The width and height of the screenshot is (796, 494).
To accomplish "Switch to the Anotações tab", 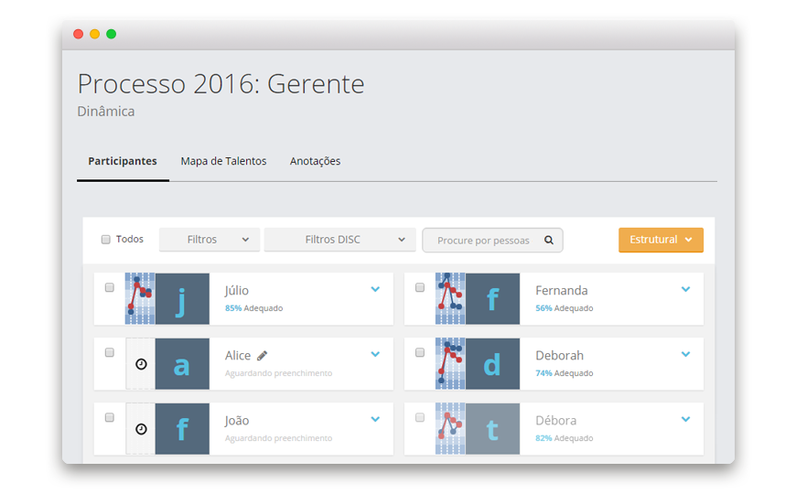I will (x=316, y=161).
